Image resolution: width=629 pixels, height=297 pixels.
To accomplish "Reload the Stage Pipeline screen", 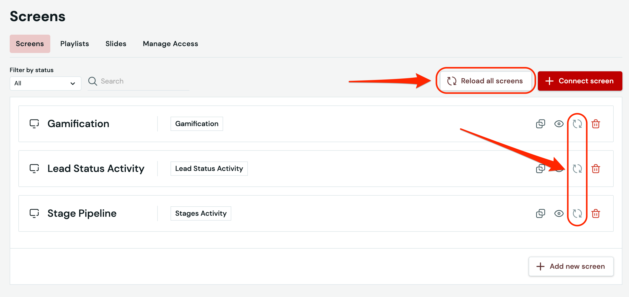I will point(577,213).
